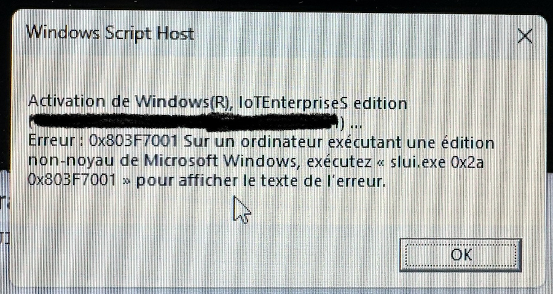The height and width of the screenshot is (294, 553).
Task: Click the Windows Script Host title text
Action: point(110,34)
